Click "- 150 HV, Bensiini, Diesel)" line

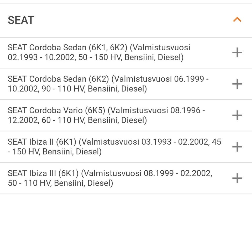[x=55, y=152]
